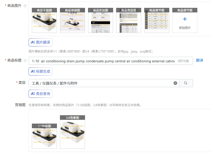This screenshot has width=211, height=153.
Task: Open the 商品实拍图 thumbnail
Action: [x=100, y=20]
